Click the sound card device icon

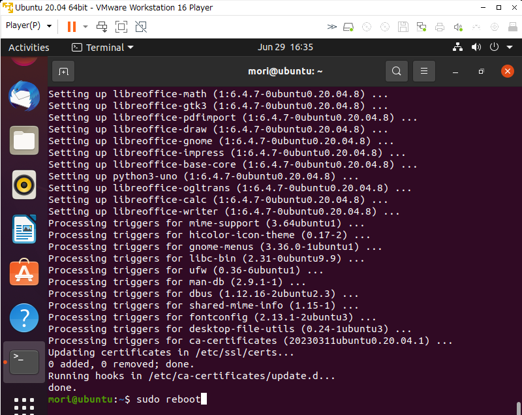point(458,27)
